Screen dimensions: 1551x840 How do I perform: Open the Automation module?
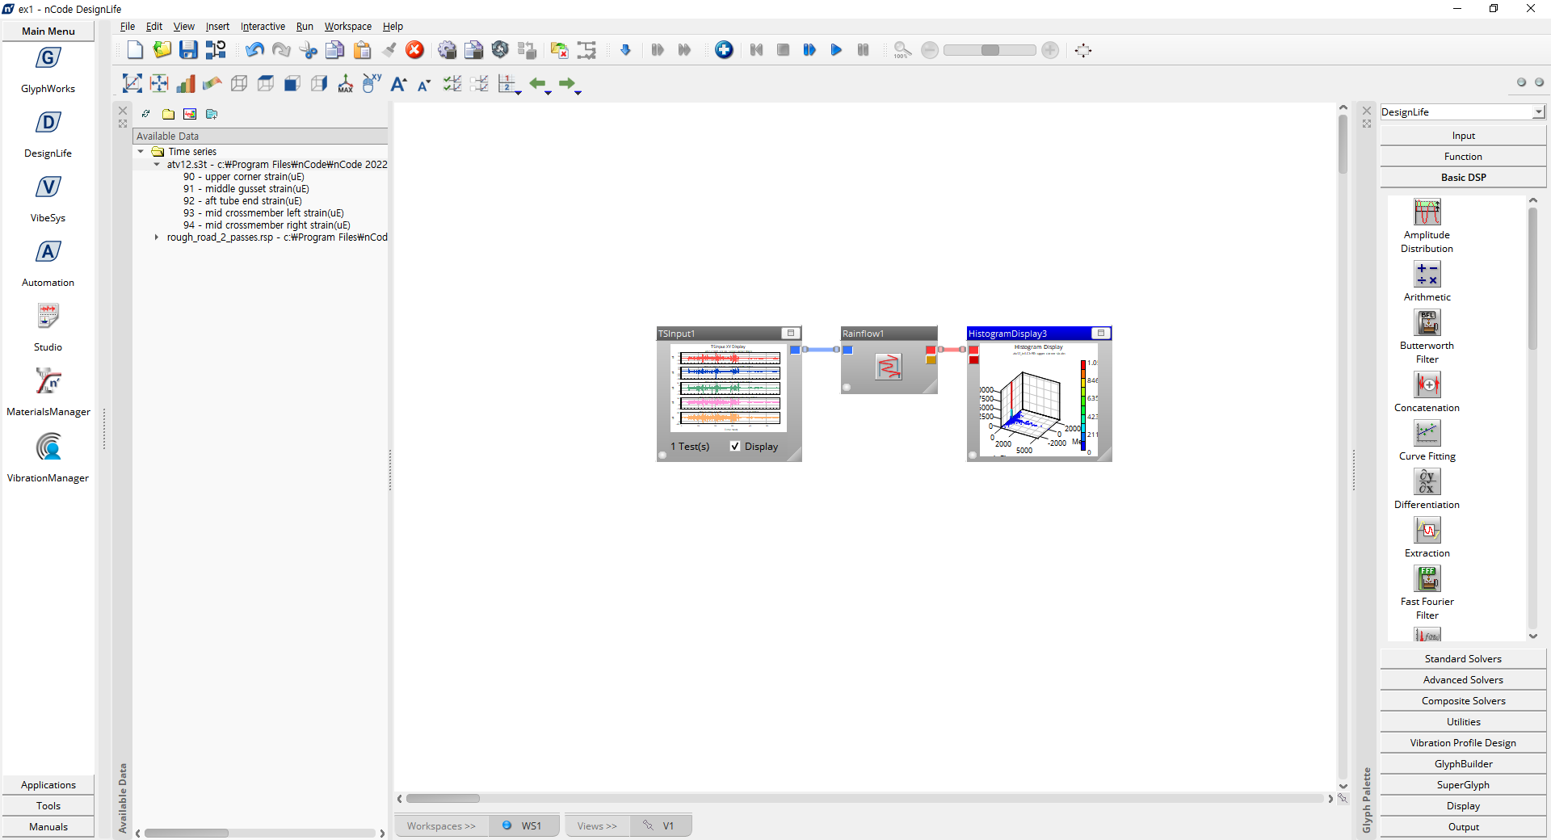click(x=48, y=253)
